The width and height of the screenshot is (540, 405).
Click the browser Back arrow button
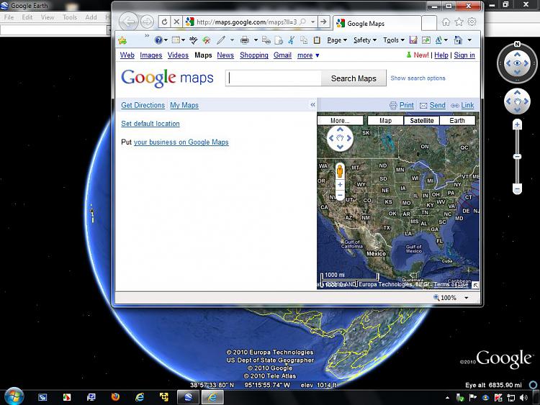click(x=128, y=22)
